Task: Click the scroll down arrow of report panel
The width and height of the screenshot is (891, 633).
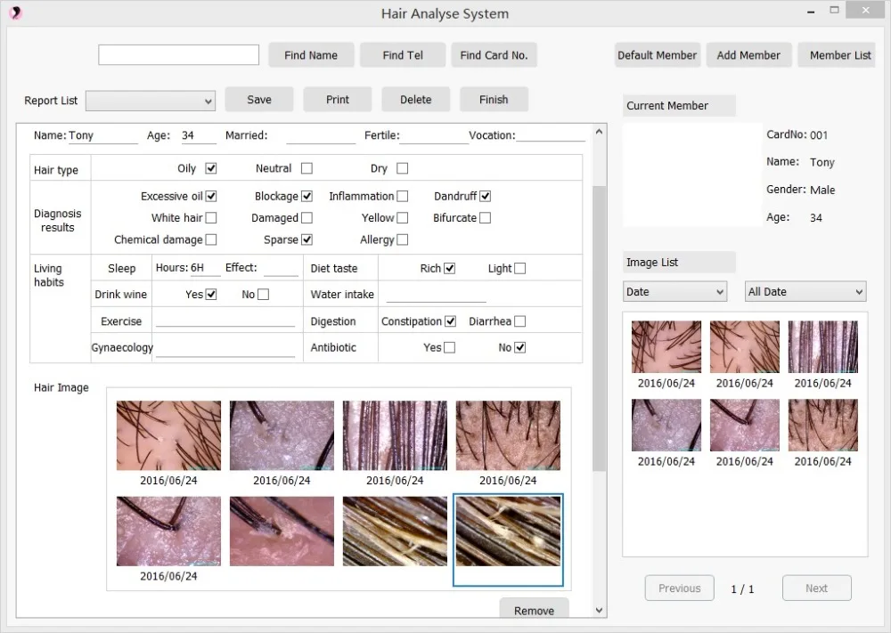Action: (599, 610)
